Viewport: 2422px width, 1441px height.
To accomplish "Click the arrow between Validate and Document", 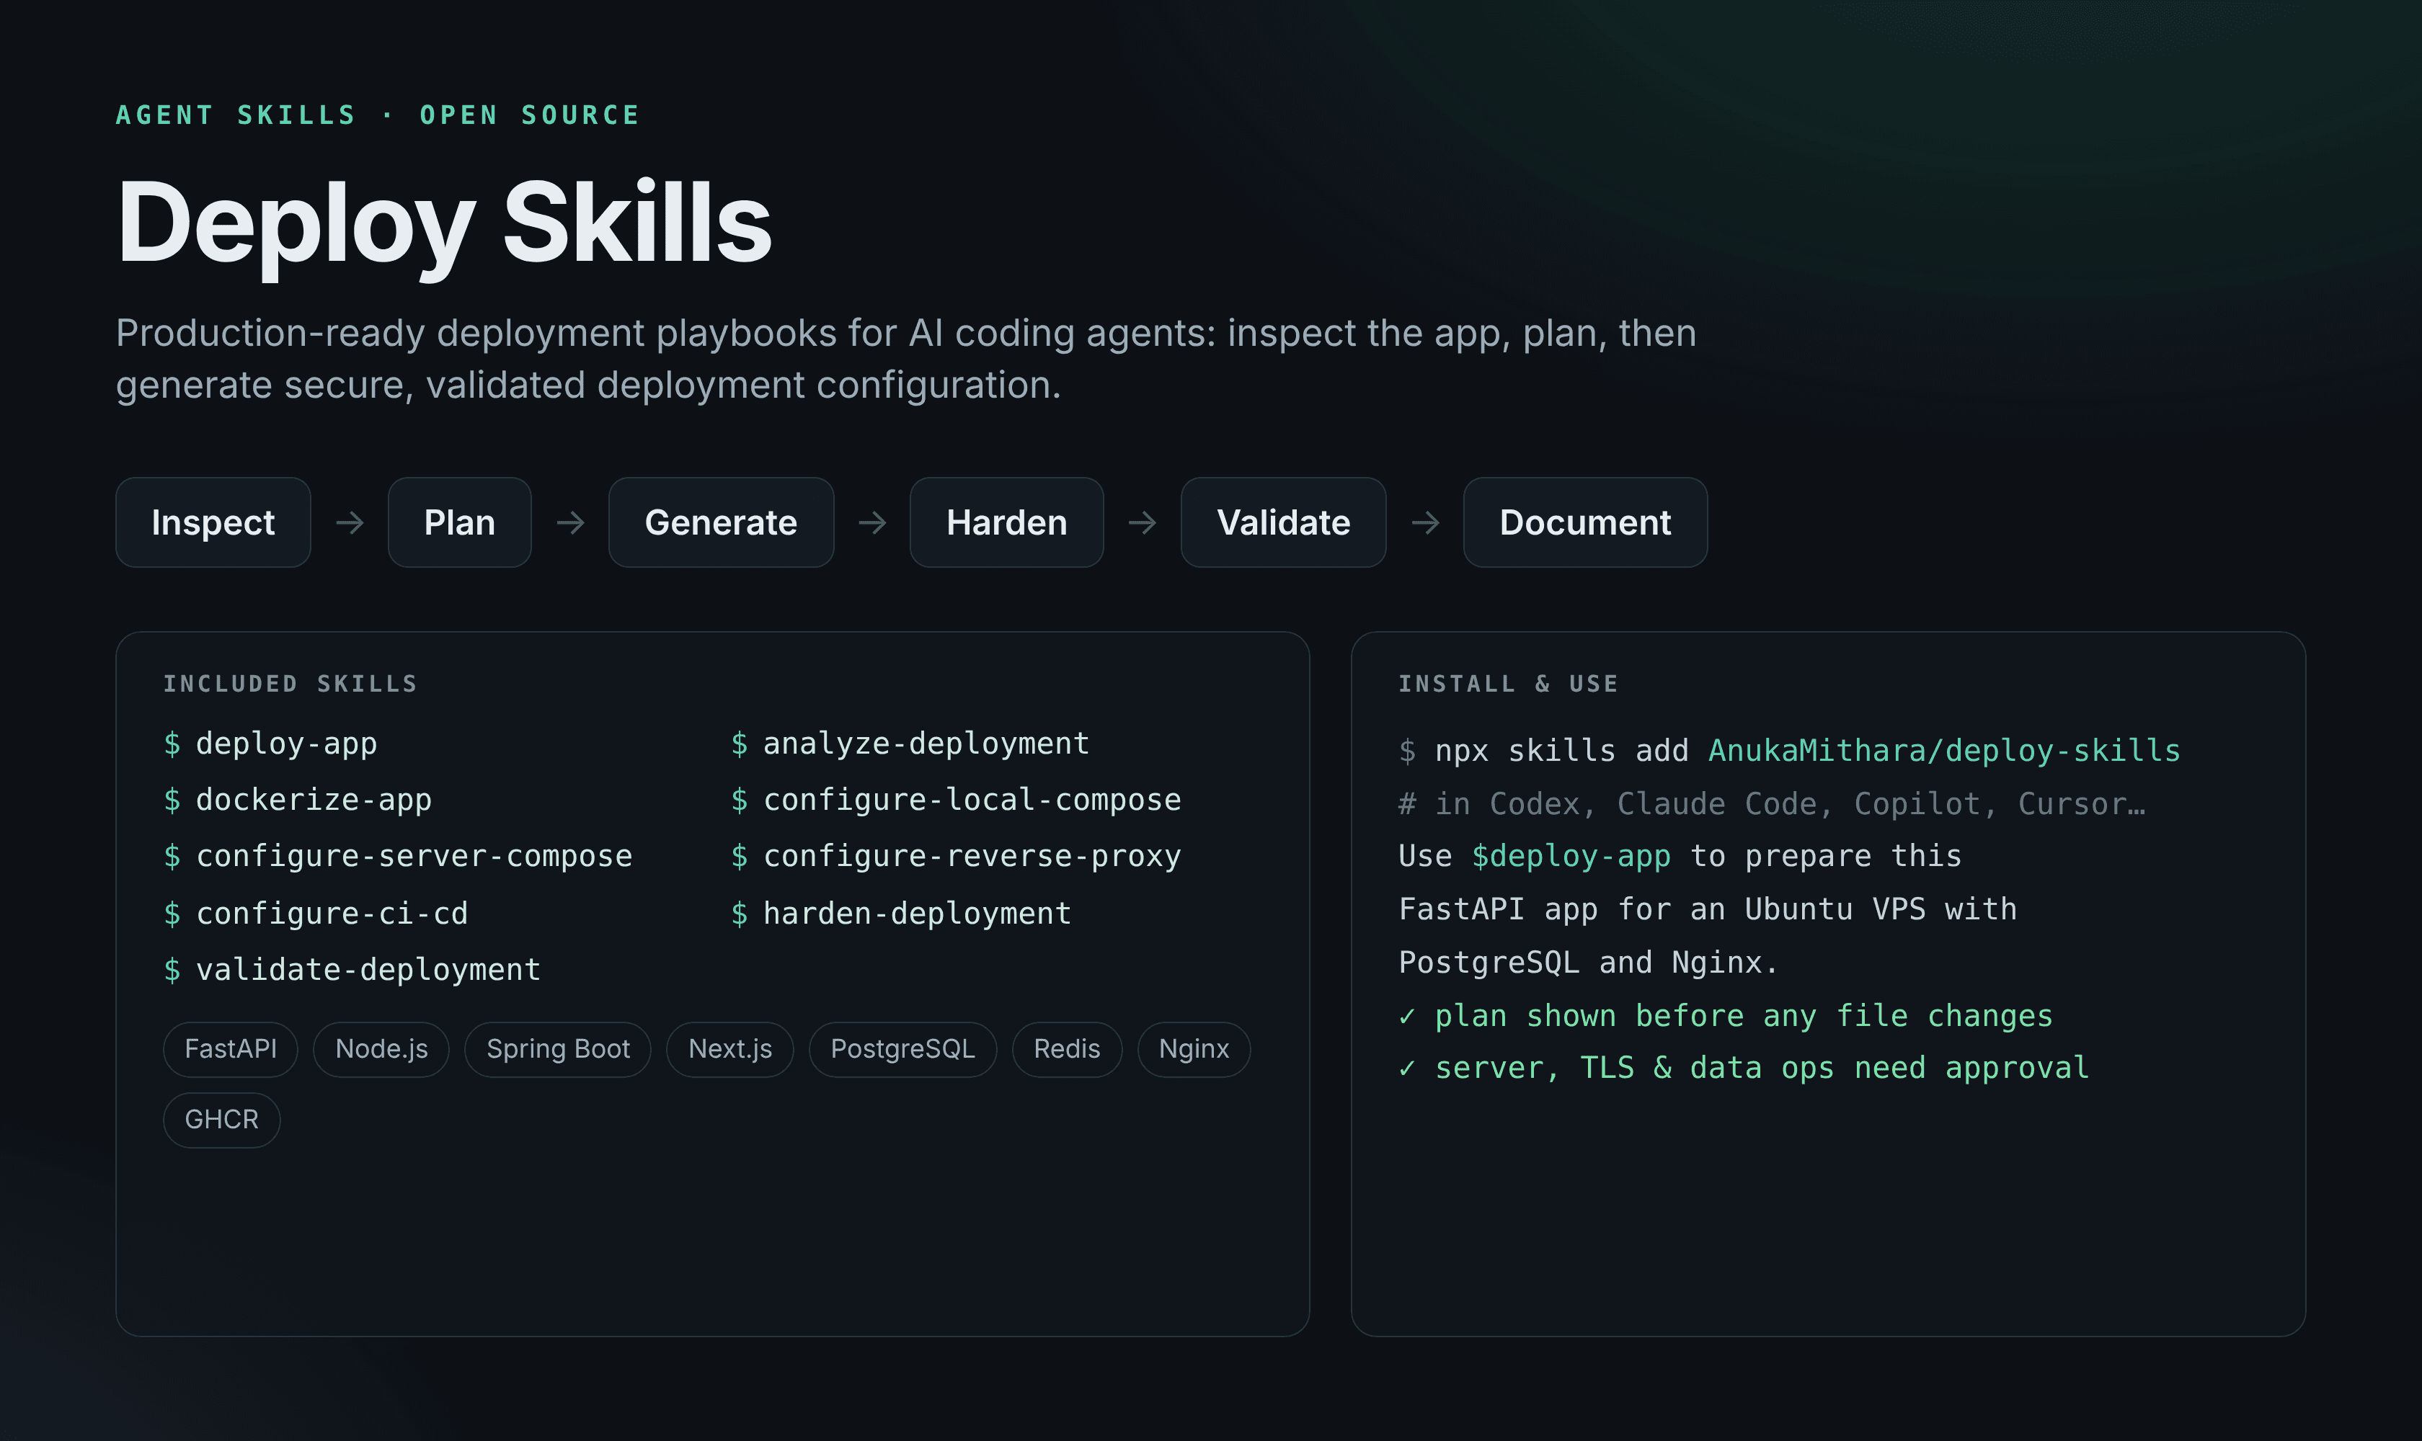I will pyautogui.click(x=1425, y=523).
